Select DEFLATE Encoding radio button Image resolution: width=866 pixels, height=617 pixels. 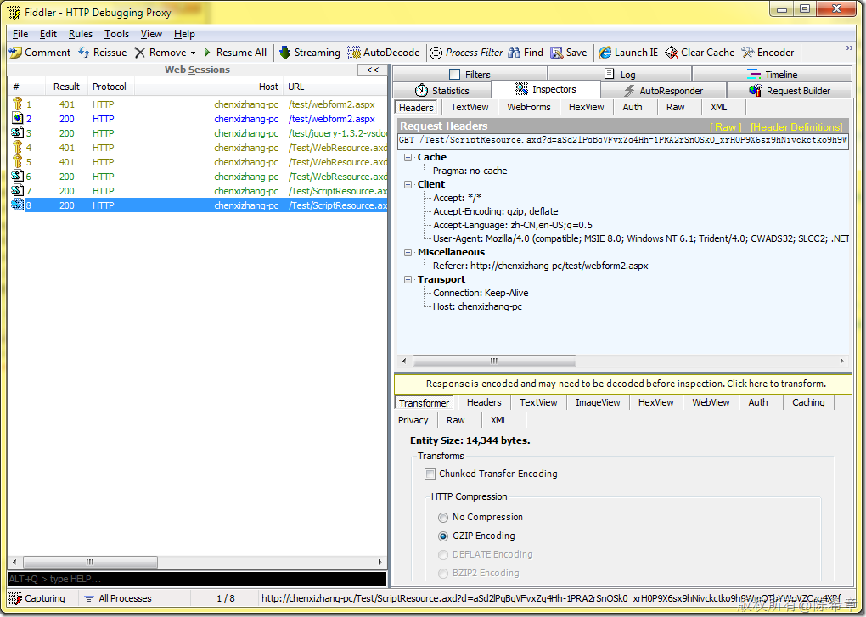[x=443, y=555]
